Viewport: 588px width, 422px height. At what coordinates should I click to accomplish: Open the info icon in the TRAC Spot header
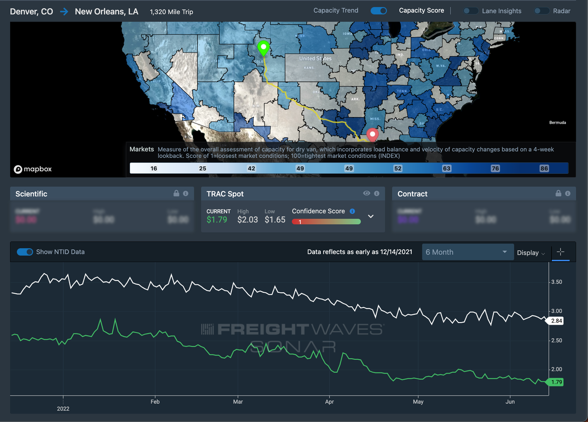(x=377, y=193)
